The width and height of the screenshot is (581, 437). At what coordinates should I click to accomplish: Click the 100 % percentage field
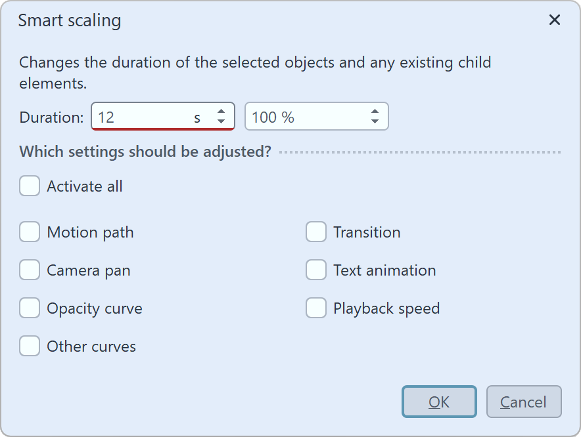point(302,117)
